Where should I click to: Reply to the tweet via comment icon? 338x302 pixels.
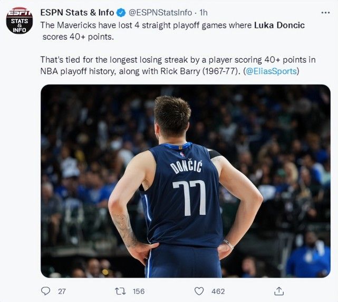click(x=46, y=291)
